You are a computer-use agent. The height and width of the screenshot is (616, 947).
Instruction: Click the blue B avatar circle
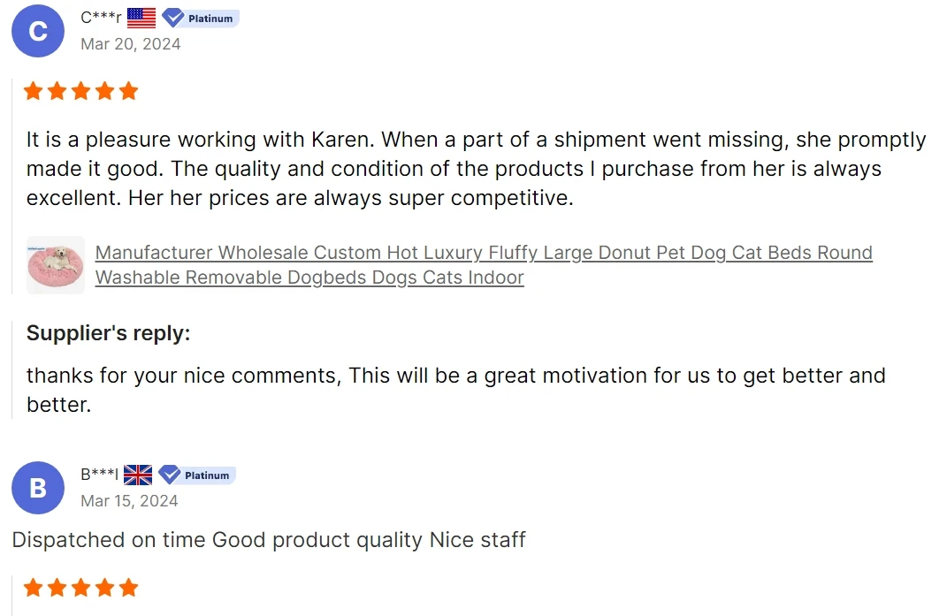(x=38, y=488)
